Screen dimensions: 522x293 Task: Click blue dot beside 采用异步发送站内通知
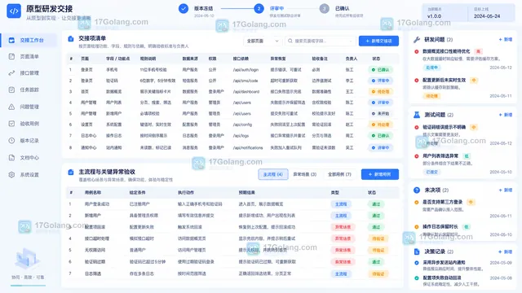click(x=417, y=263)
